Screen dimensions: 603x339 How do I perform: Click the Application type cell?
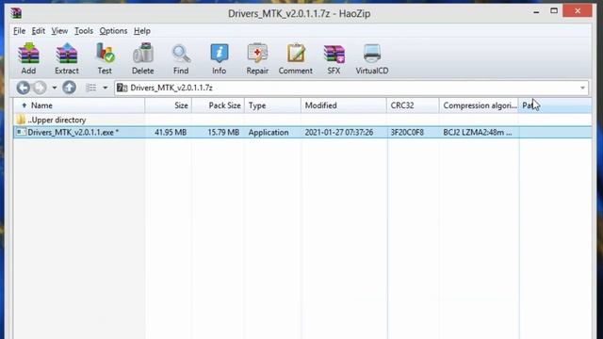[269, 132]
